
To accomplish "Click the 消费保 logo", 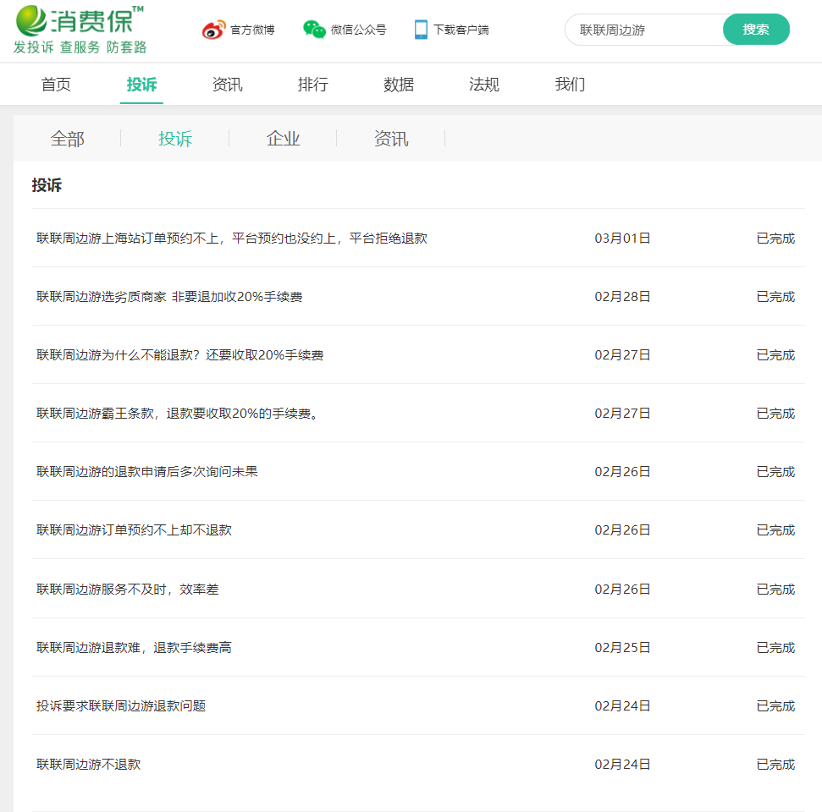I will pos(80,20).
